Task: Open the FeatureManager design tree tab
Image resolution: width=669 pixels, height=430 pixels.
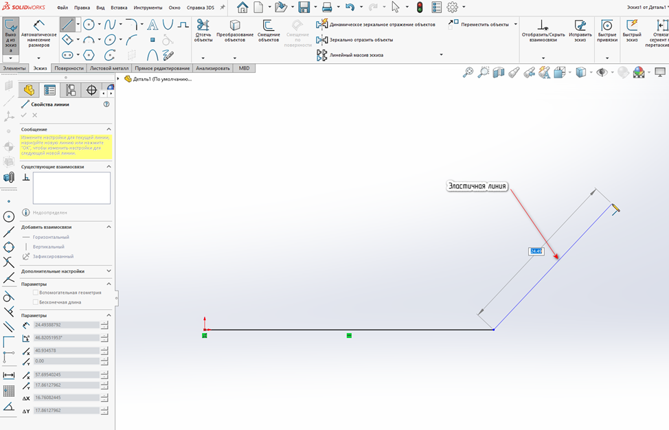Action: coord(29,90)
